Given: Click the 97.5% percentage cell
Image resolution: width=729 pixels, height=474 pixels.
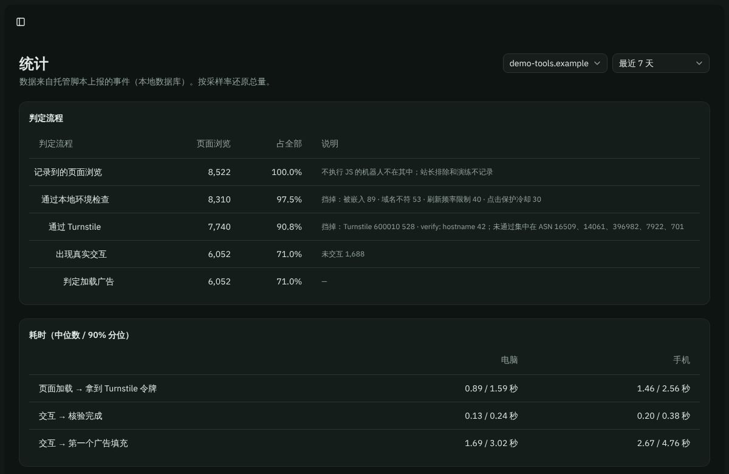Looking at the screenshot, I should tap(289, 199).
